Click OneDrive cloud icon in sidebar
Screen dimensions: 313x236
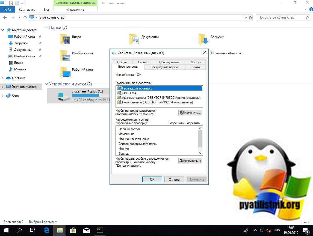coord(8,78)
